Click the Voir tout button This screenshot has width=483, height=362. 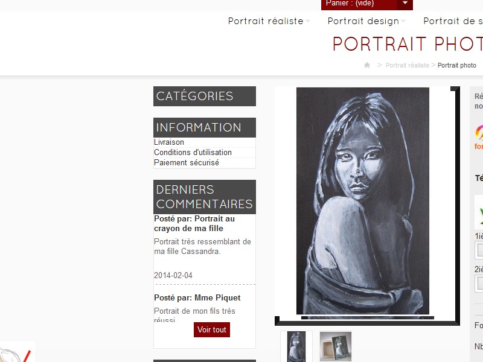[x=212, y=329]
